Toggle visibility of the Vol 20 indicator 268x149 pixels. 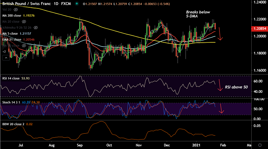pos(16,9)
